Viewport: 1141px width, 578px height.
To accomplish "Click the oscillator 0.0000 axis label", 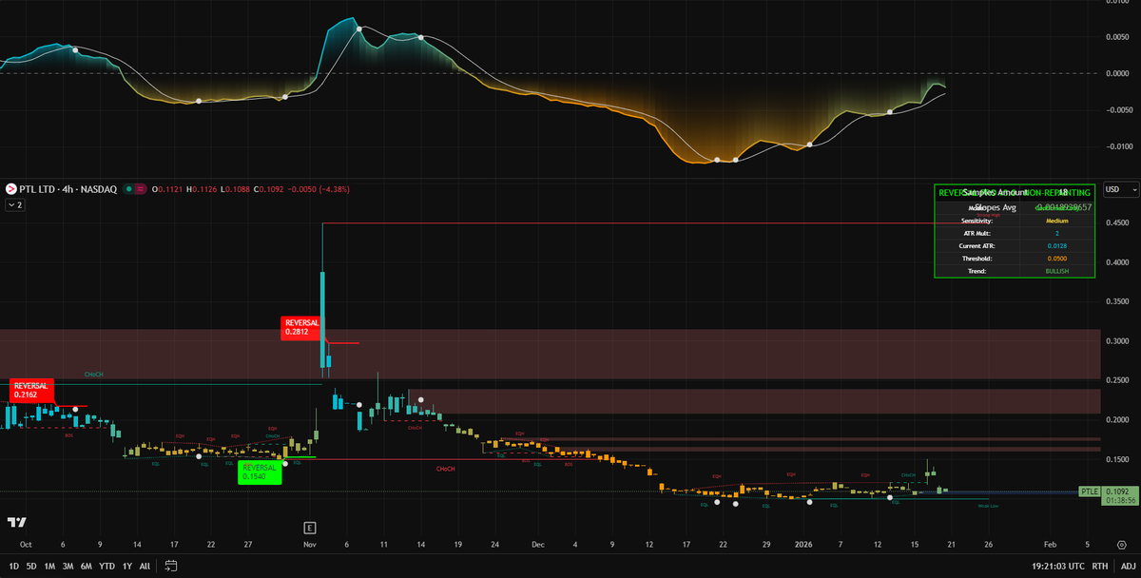I will point(1118,73).
